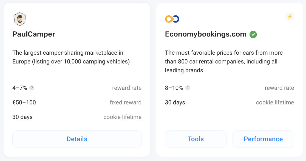Viewport: 306px width, 161px height.
Task: Click Economybookings' 30 days cookie value
Action: pos(175,102)
